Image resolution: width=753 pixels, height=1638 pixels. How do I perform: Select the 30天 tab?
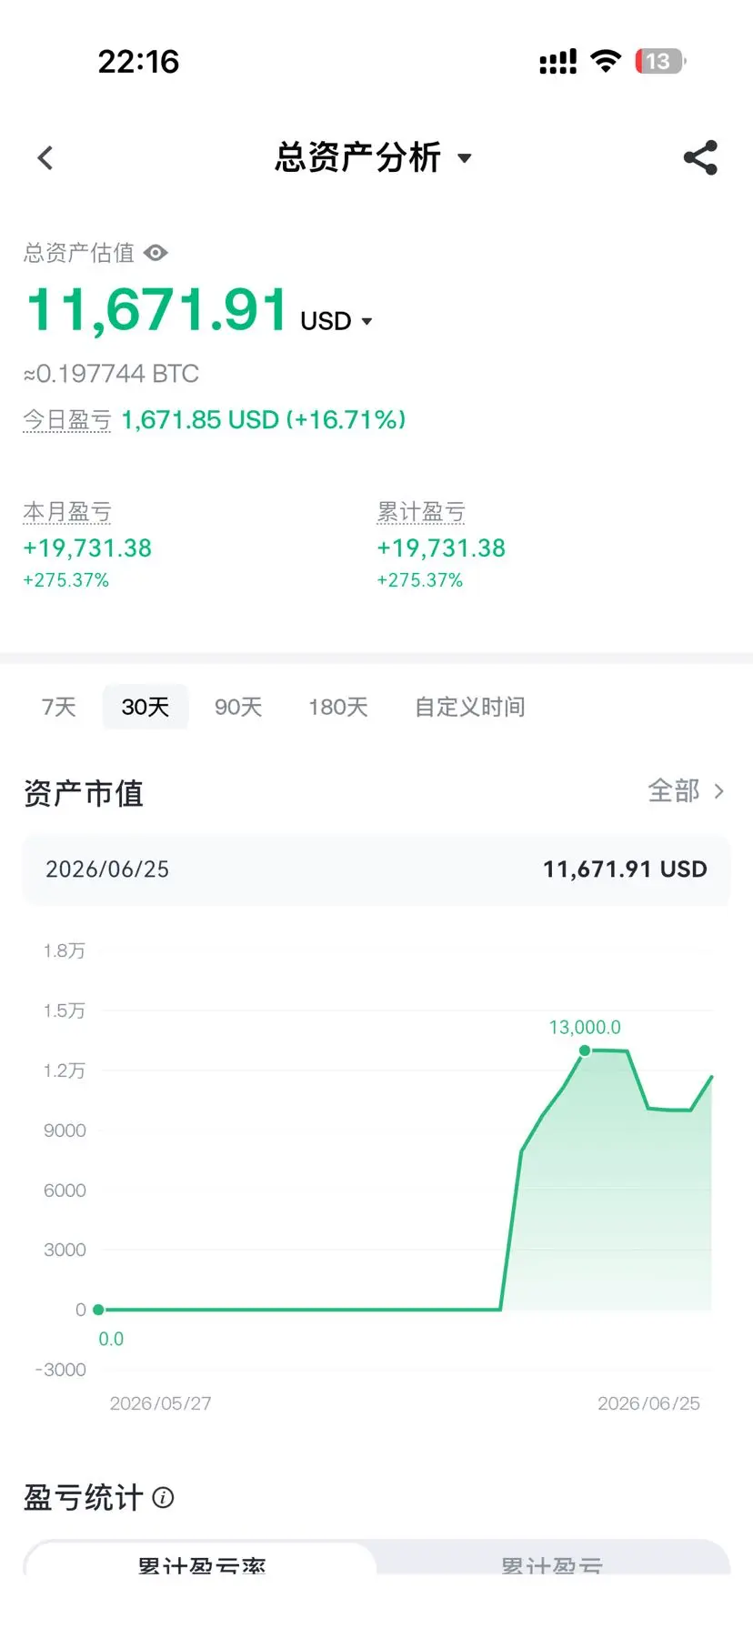point(146,707)
